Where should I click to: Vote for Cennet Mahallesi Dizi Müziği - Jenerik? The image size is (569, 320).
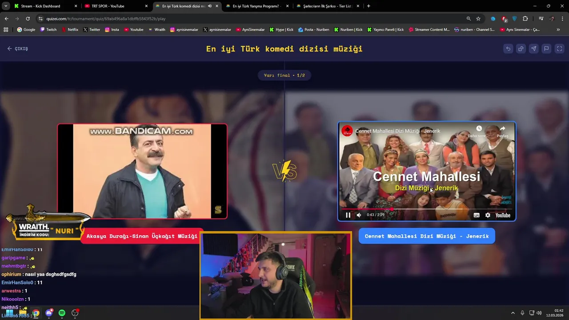[427, 236]
